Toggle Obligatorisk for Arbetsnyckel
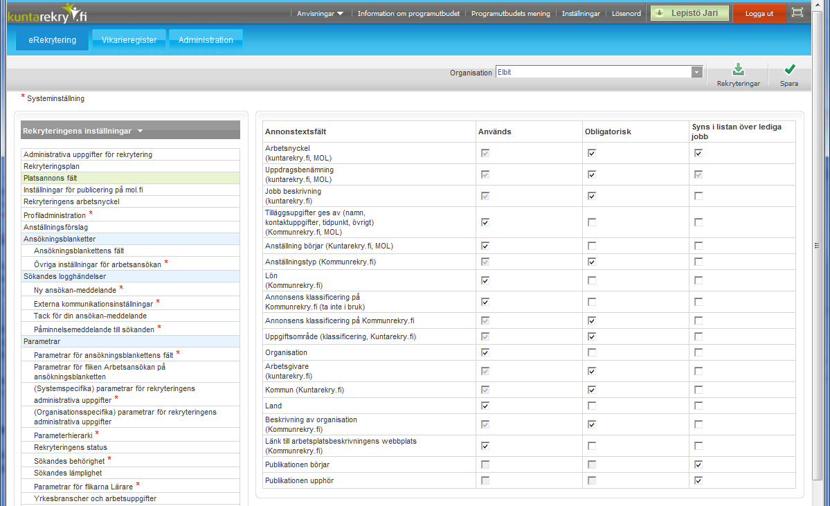 [592, 153]
